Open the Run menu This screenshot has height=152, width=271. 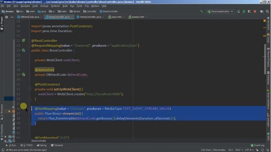(x=72, y=6)
